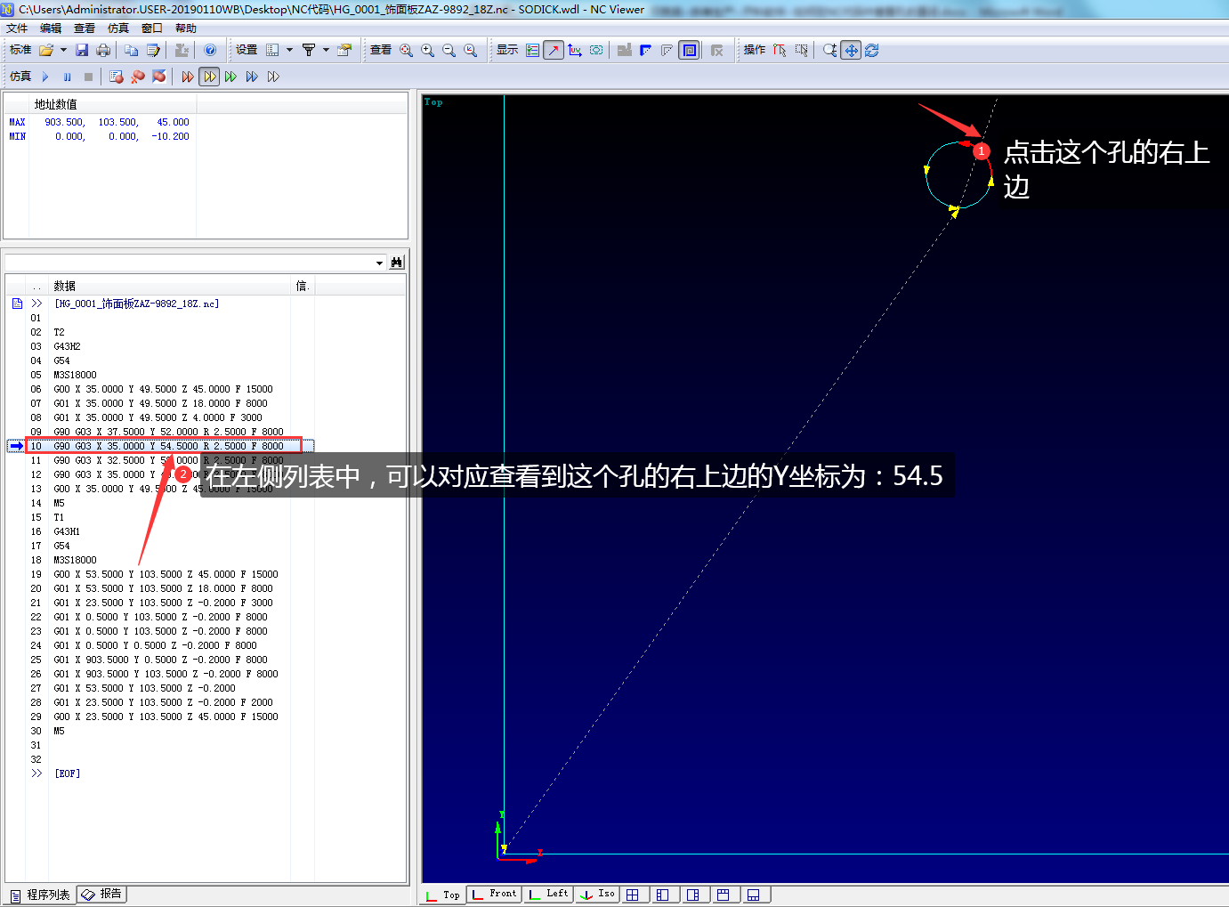This screenshot has width=1229, height=907.
Task: Click the previous-zoom magnifier icon
Action: click(471, 50)
